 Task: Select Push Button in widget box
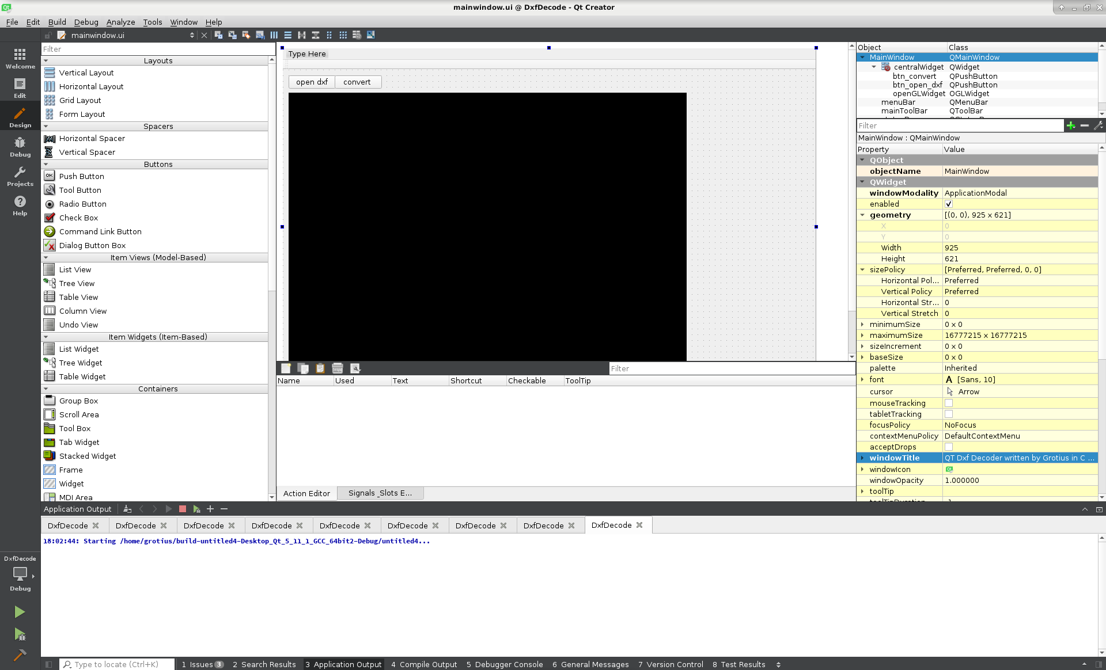click(81, 176)
